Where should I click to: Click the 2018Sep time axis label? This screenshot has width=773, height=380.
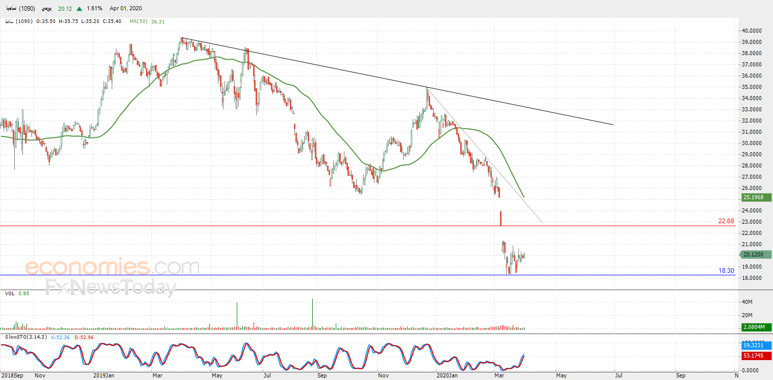pos(11,375)
